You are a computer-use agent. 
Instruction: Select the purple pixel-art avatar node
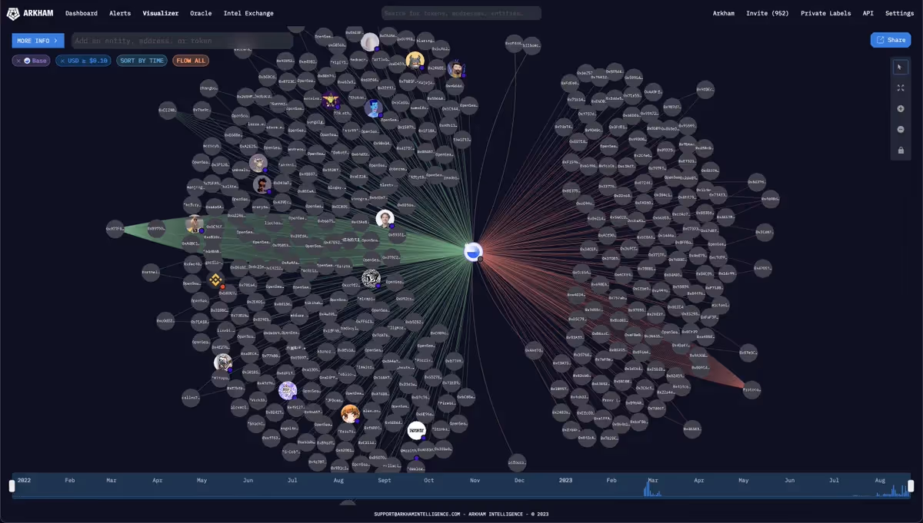[288, 390]
